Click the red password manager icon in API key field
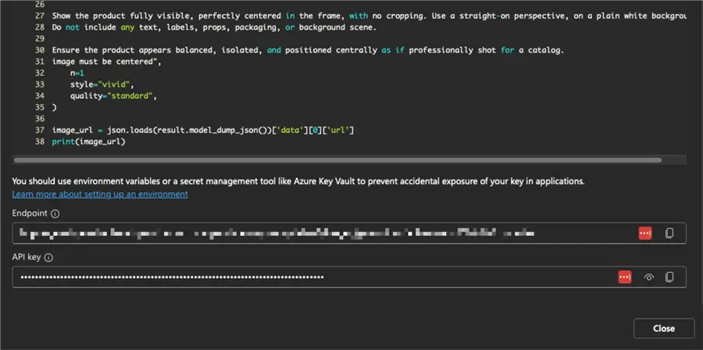Viewport: 703px width, 350px height. [625, 277]
